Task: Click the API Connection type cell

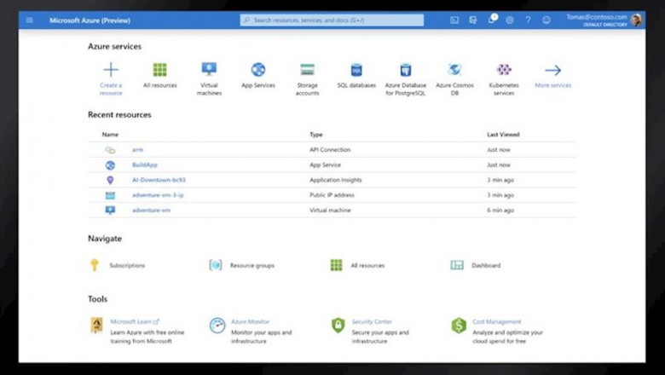Action: pos(330,150)
